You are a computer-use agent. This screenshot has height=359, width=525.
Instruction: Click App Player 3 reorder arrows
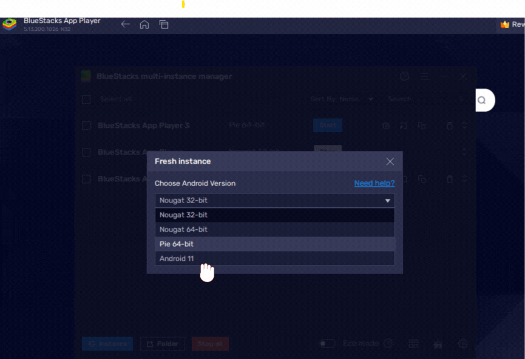464,126
